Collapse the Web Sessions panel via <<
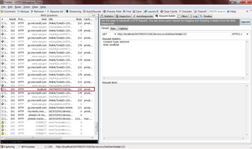The image size is (252, 149). click(x=93, y=15)
